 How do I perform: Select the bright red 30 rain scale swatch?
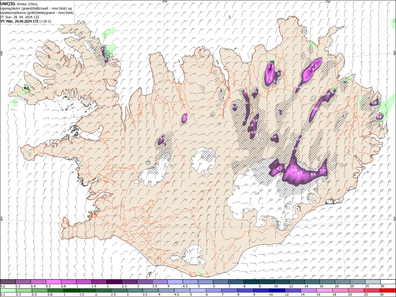(388, 291)
